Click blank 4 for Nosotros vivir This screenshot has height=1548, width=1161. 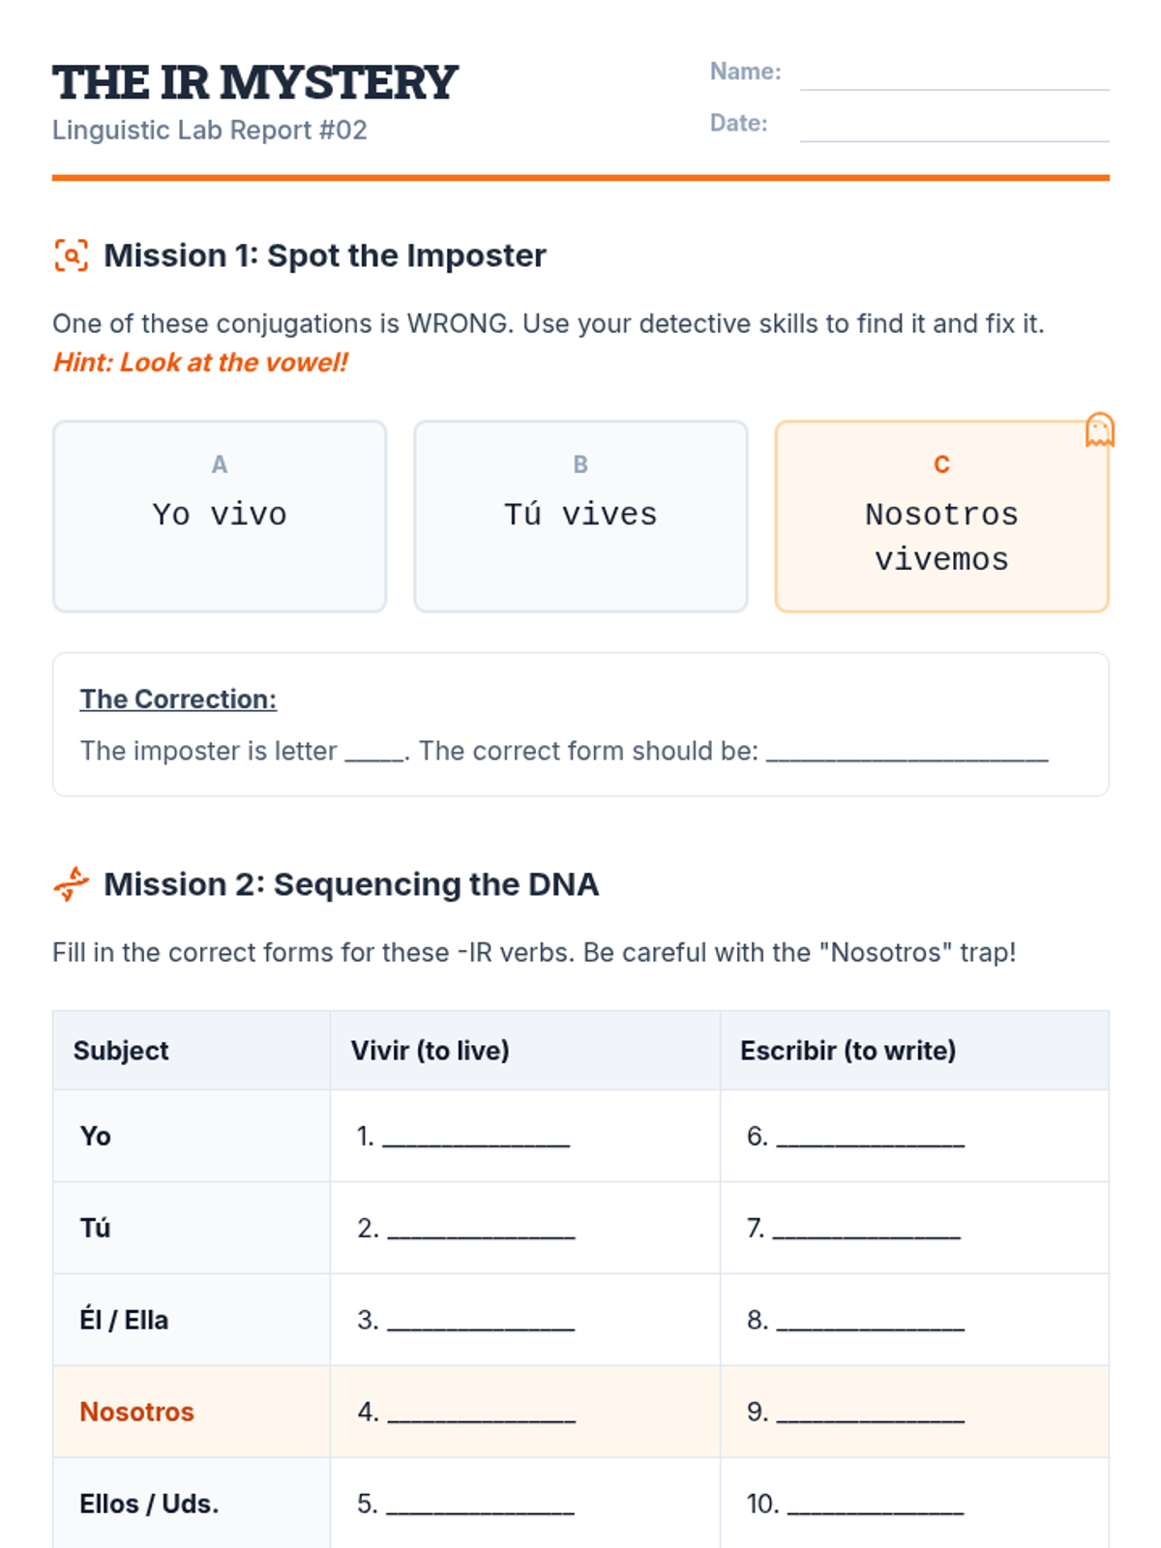coord(481,1413)
